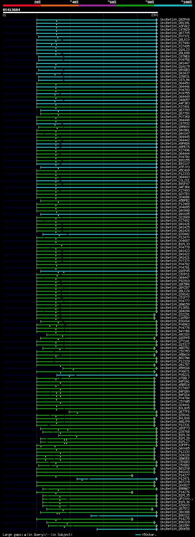Open hit UniRef100_P27490

click(x=175, y=43)
